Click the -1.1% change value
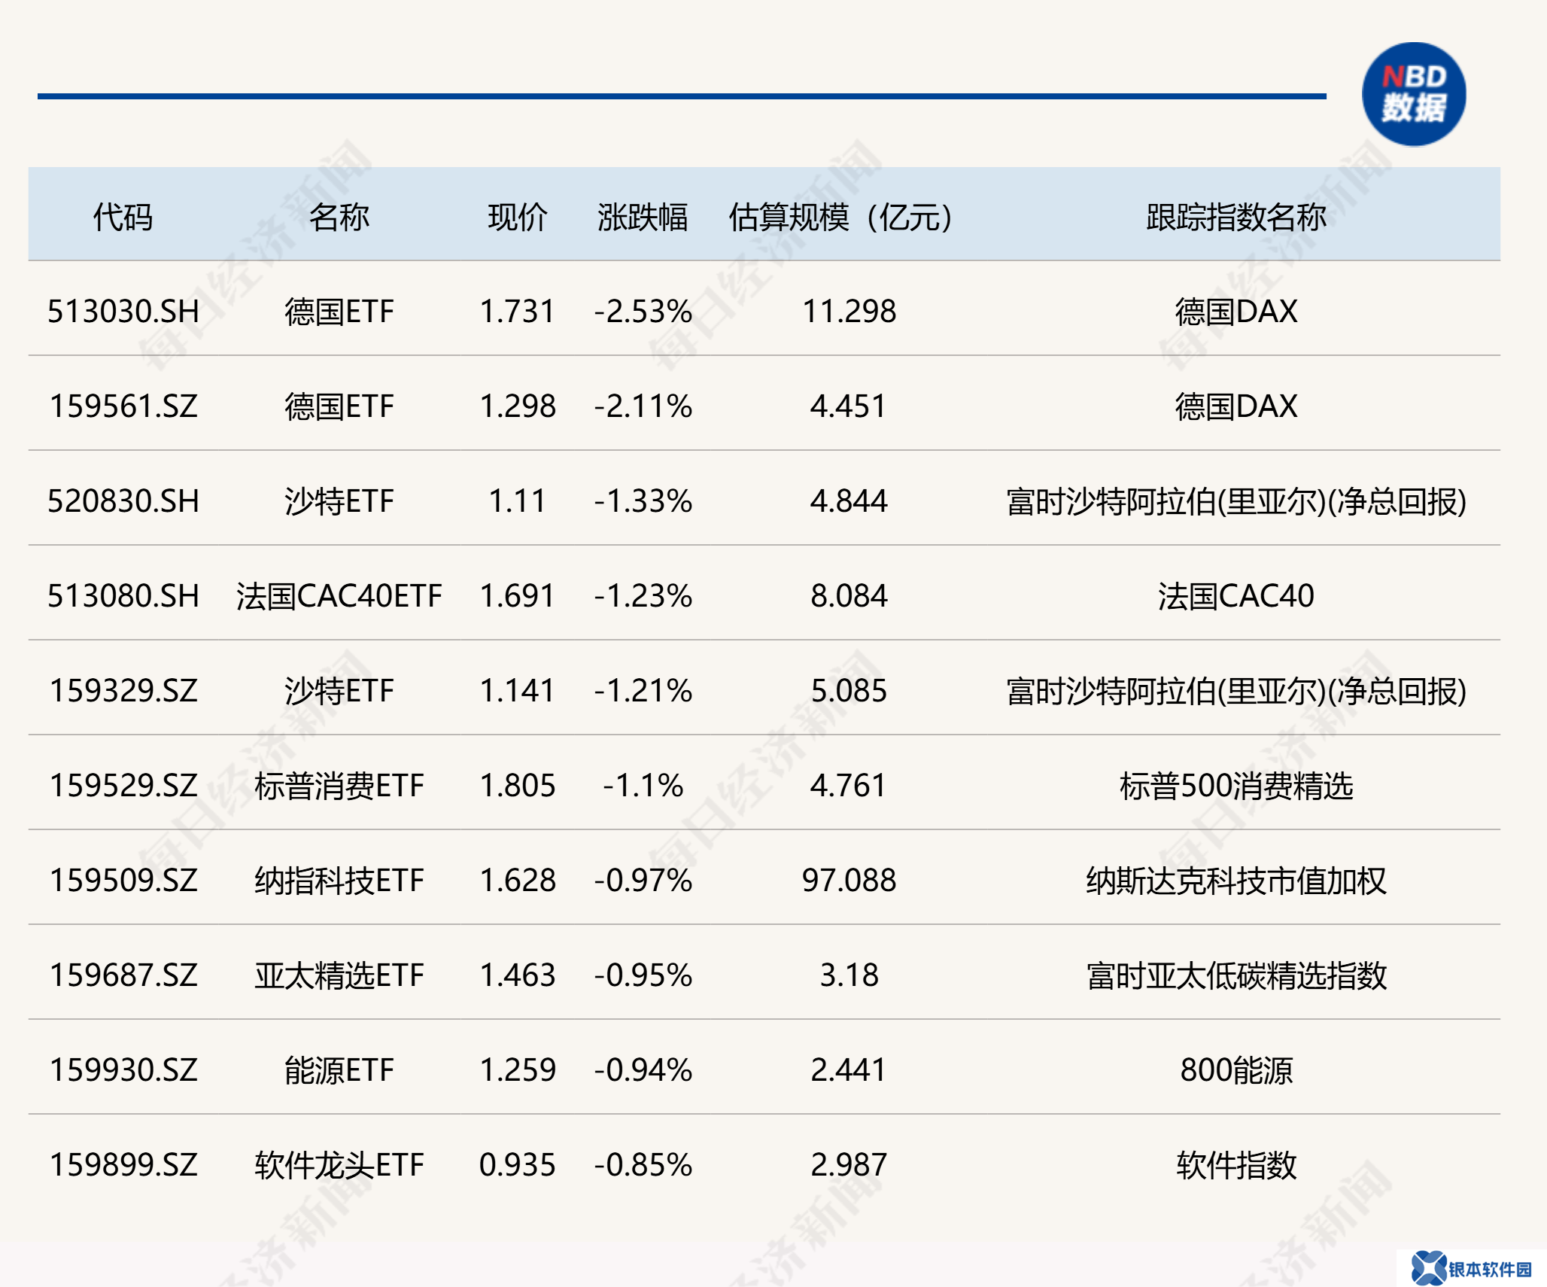Image resolution: width=1547 pixels, height=1287 pixels. [x=643, y=786]
